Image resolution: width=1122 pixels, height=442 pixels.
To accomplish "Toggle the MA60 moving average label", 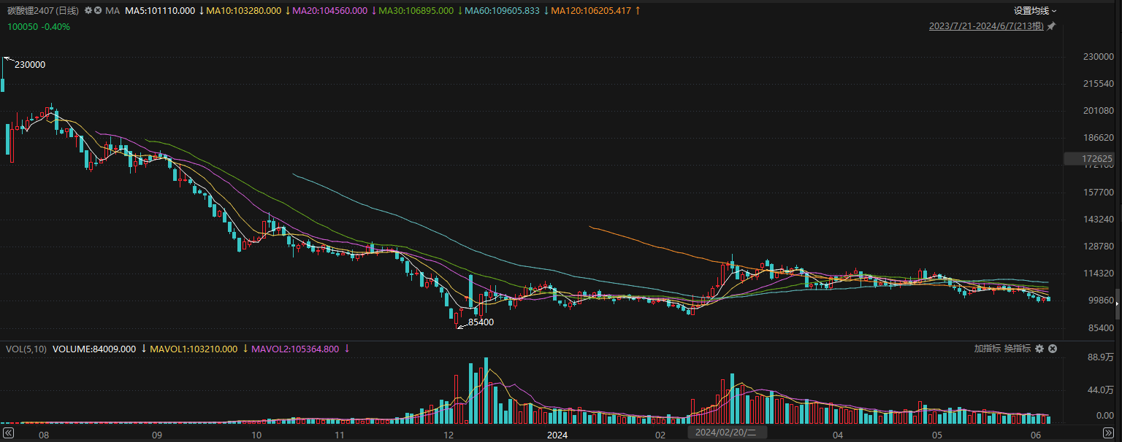I will (x=503, y=11).
